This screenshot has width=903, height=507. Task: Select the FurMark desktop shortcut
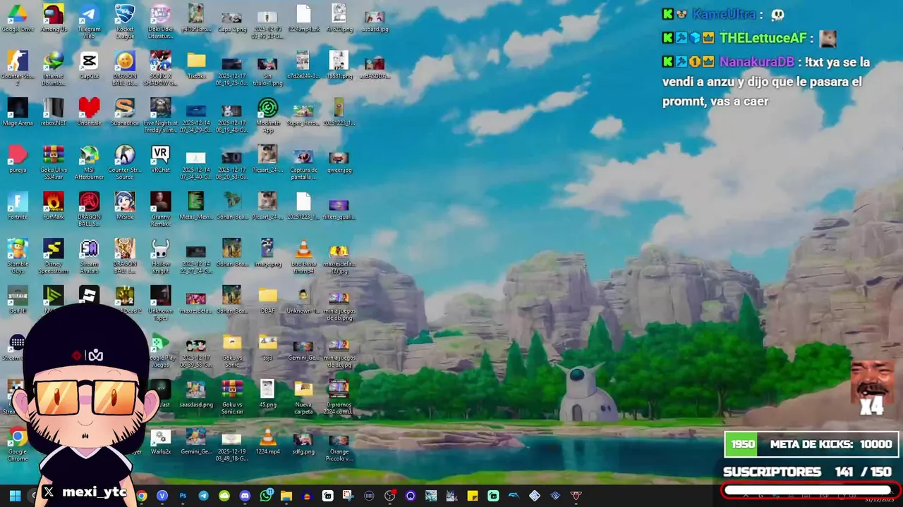54,206
